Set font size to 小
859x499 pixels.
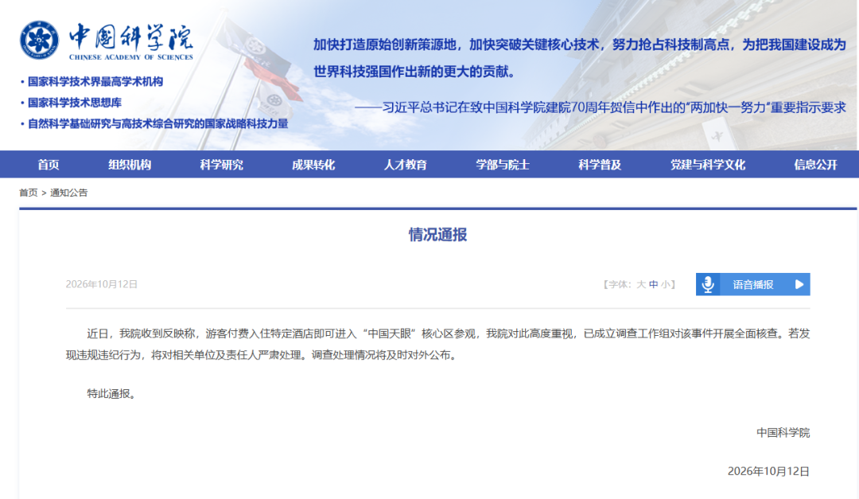tap(666, 284)
